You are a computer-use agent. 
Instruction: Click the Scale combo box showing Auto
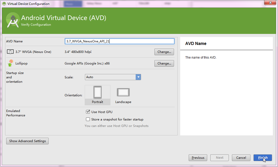click(110, 77)
